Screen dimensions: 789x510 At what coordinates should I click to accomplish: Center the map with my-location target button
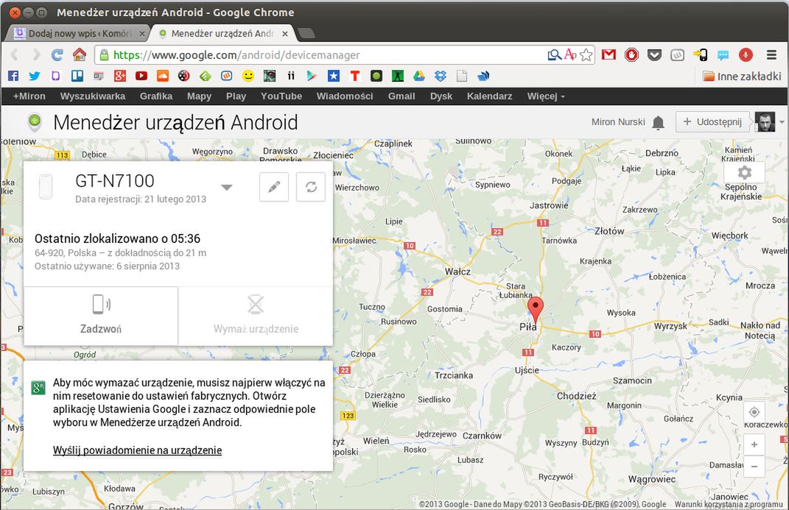tap(754, 412)
